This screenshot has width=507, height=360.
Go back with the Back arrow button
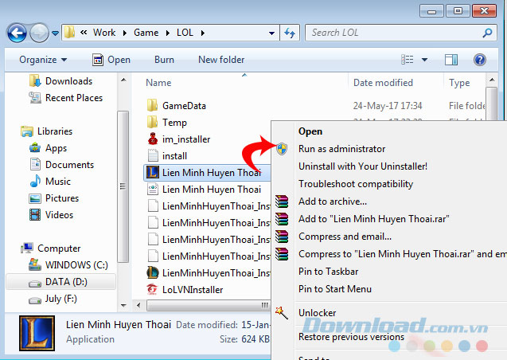tap(17, 33)
